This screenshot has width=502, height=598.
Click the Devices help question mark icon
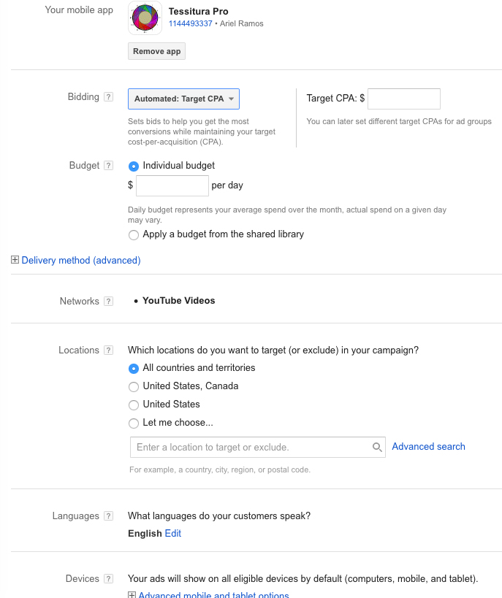click(108, 579)
